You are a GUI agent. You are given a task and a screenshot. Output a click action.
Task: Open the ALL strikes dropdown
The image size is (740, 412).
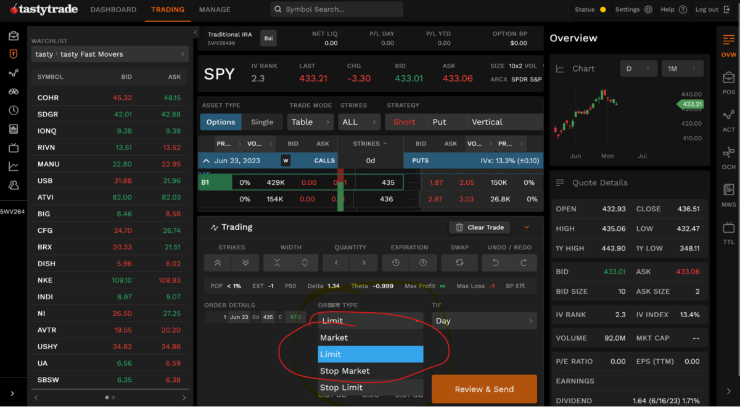pyautogui.click(x=359, y=122)
